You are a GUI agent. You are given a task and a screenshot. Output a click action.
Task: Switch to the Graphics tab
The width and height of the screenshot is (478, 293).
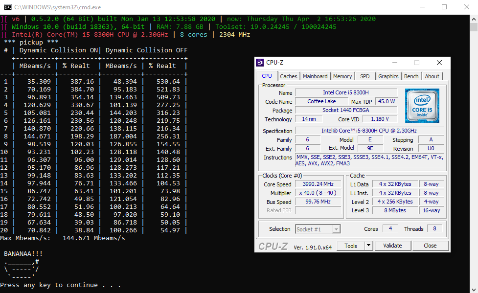tap(388, 76)
